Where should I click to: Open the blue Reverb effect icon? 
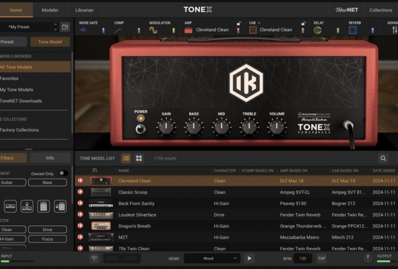click(x=352, y=30)
